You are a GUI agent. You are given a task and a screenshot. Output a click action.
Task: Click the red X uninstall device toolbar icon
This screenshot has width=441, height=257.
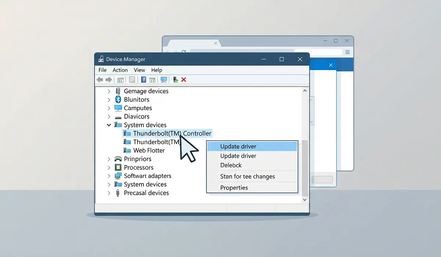click(184, 80)
